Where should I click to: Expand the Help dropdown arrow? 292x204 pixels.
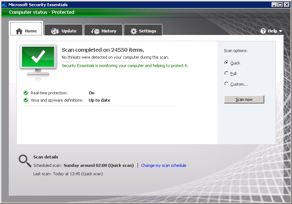tap(281, 31)
